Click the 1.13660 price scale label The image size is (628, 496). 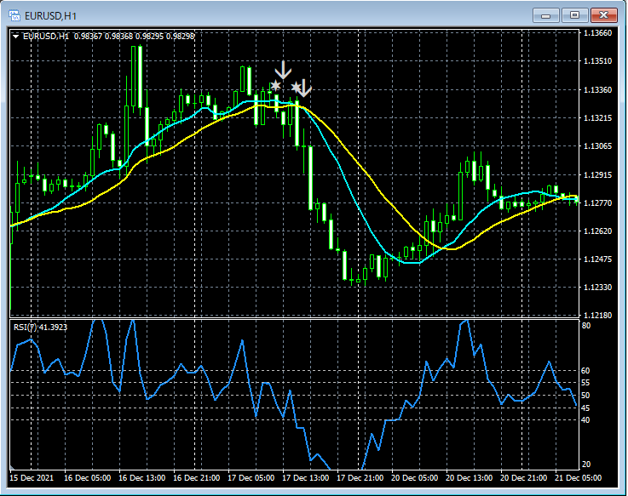click(598, 33)
